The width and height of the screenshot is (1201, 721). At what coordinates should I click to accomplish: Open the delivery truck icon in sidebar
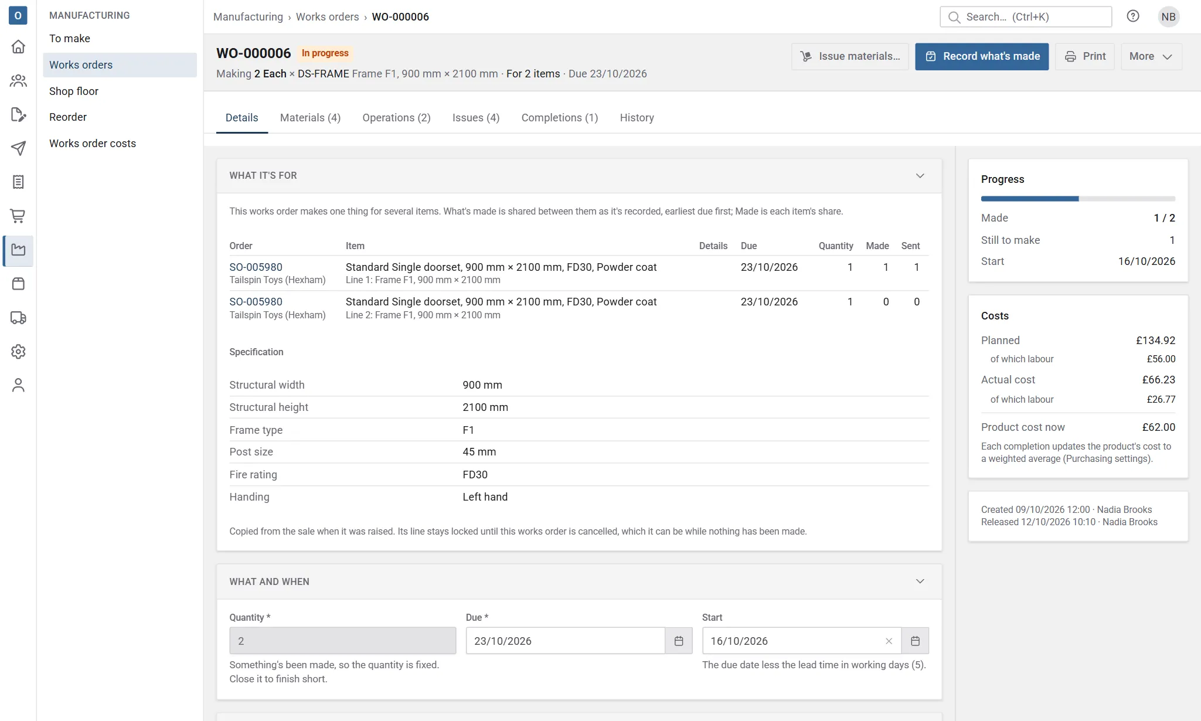click(x=18, y=318)
